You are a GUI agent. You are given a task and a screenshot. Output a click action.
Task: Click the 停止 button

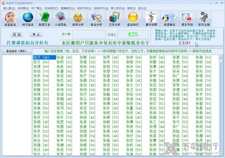click(36, 34)
